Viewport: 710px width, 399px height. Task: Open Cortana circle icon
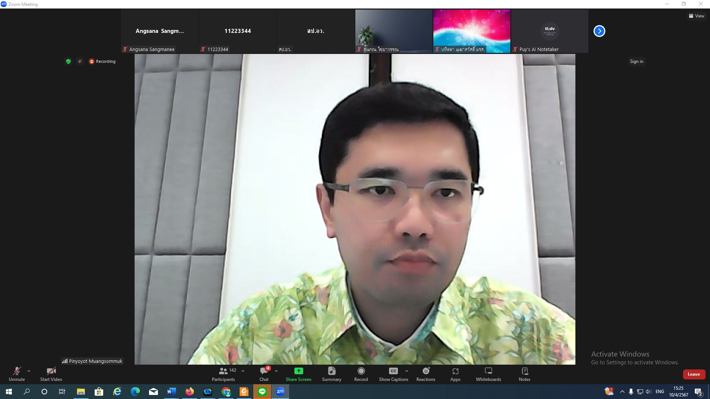point(44,392)
